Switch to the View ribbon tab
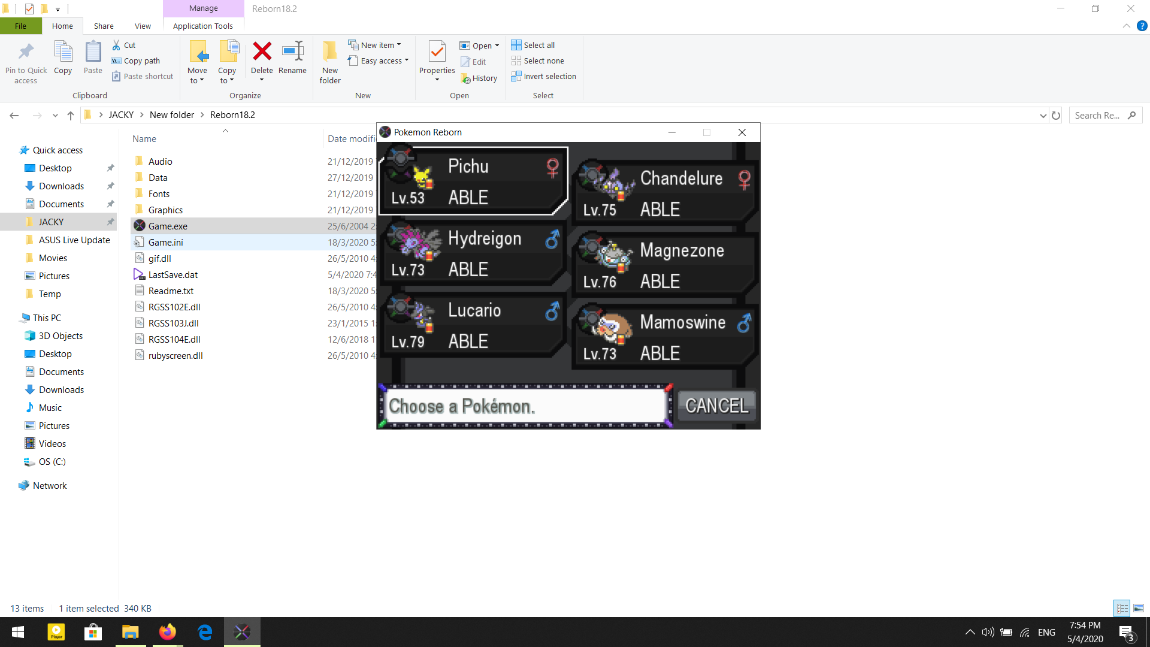The height and width of the screenshot is (647, 1150). pyautogui.click(x=143, y=26)
